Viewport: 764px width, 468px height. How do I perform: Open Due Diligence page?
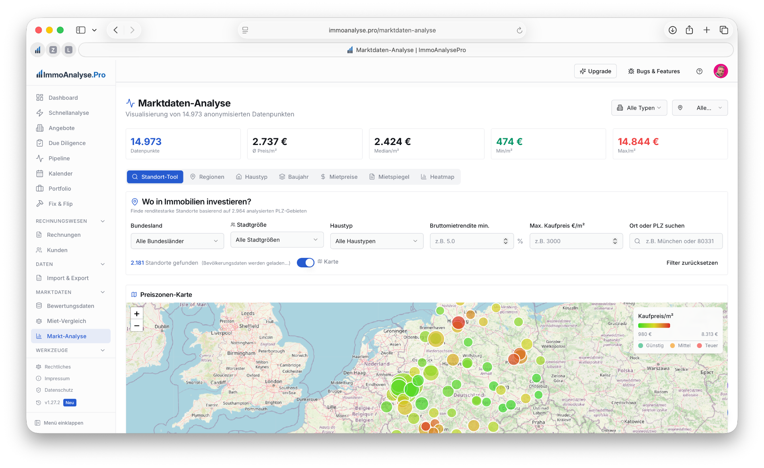(71, 143)
